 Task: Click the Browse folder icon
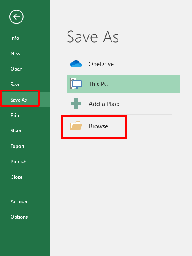pos(76,126)
